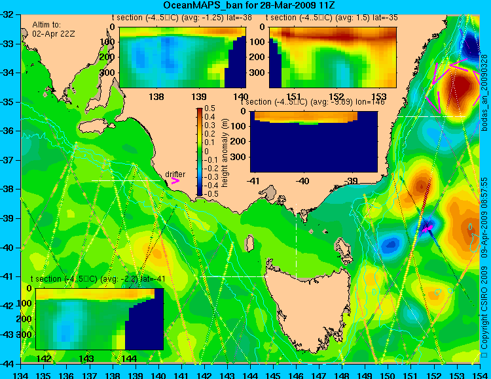Click the 0.5 colorbar tick label
This screenshot has height=379, width=491.
coord(209,108)
